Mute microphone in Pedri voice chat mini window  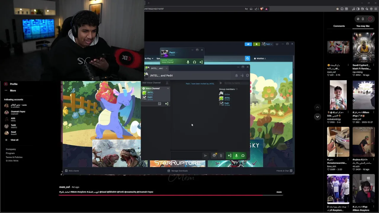[x=188, y=62]
